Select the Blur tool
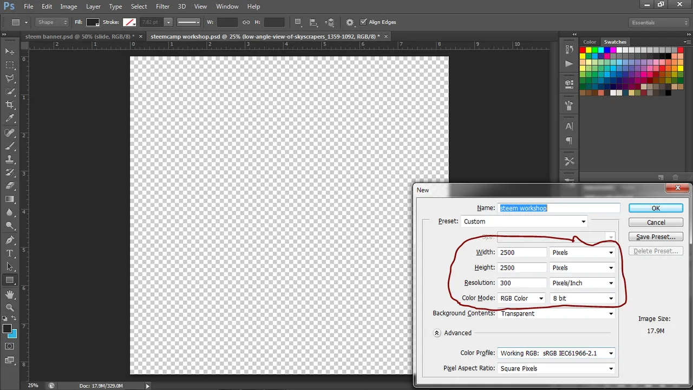The image size is (693, 390). point(10,212)
